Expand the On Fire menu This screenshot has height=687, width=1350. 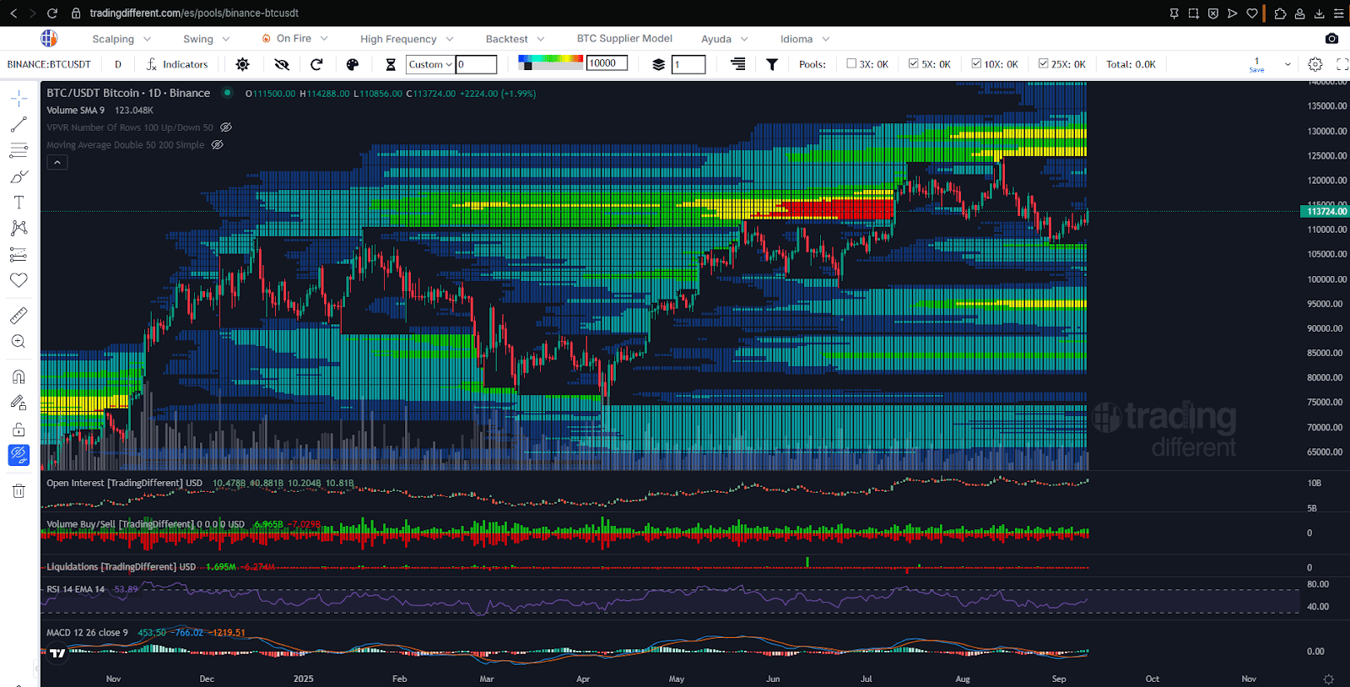294,39
